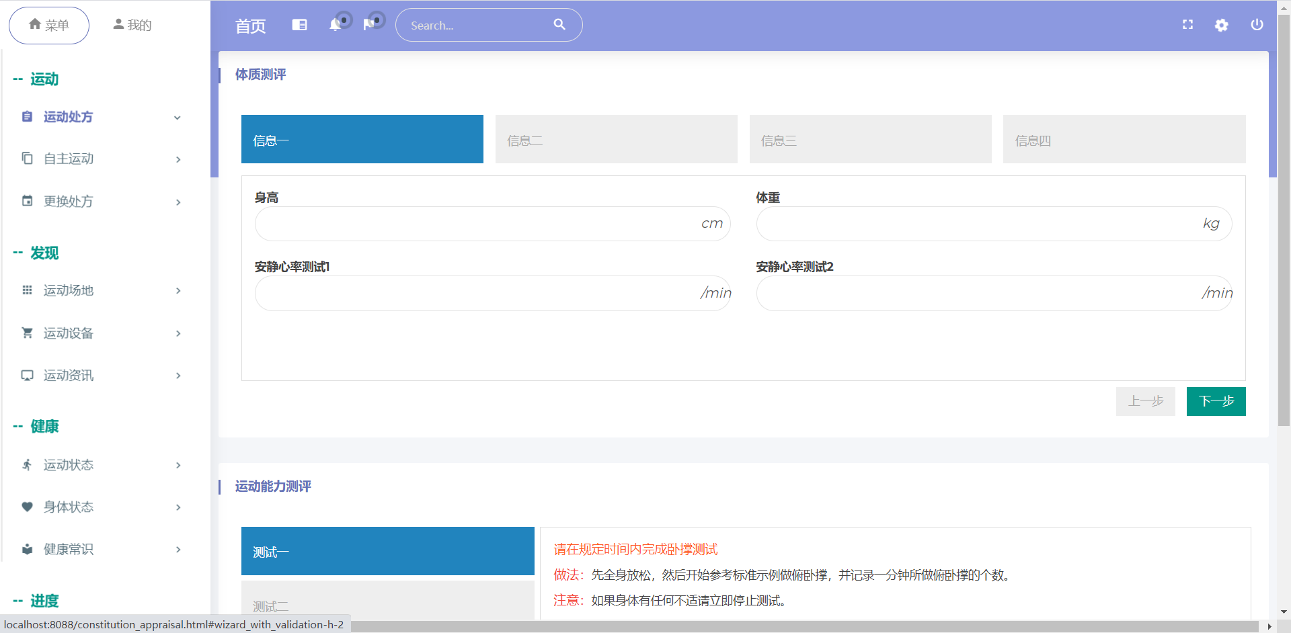The height and width of the screenshot is (633, 1291).
Task: Click the 发现 sidebar section label
Action: point(44,253)
